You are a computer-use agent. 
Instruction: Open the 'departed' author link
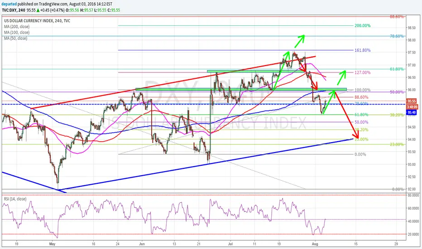(x=9, y=4)
